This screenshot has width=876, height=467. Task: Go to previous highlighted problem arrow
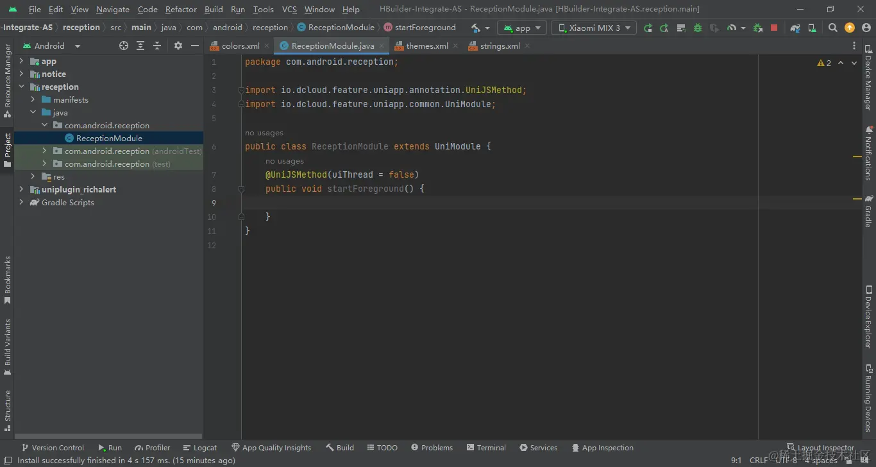point(841,63)
